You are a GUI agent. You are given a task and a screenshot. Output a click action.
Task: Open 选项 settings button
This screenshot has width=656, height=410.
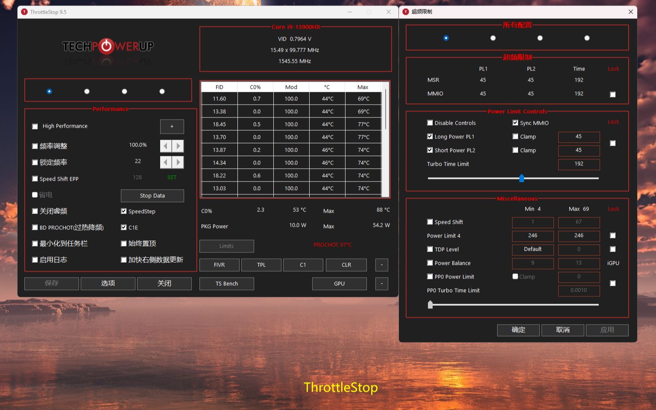point(108,284)
